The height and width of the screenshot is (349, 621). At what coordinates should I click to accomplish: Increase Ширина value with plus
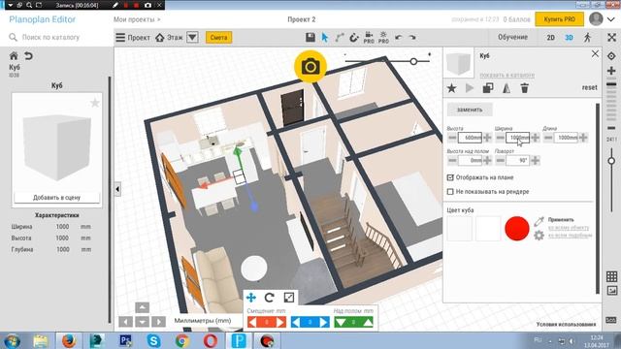click(x=536, y=138)
